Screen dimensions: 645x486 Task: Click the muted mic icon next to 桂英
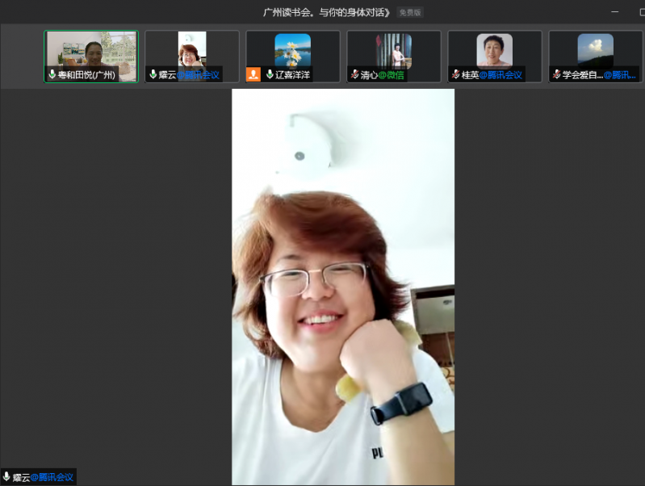point(455,74)
